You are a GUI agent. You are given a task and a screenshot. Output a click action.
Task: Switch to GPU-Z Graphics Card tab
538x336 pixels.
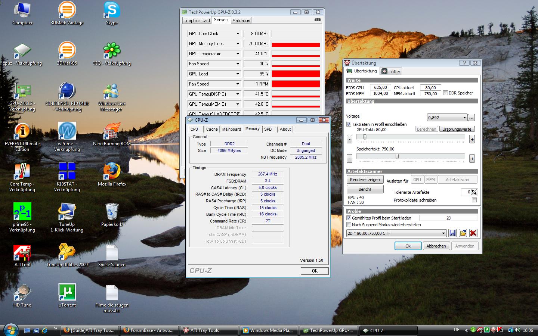click(197, 21)
